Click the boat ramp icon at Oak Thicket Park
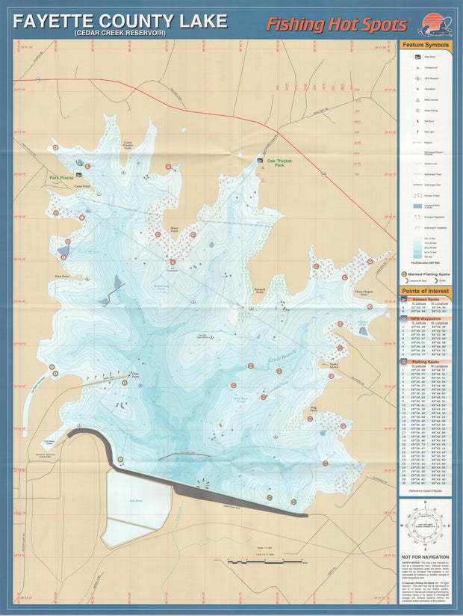The height and width of the screenshot is (616, 463). pyautogui.click(x=260, y=161)
